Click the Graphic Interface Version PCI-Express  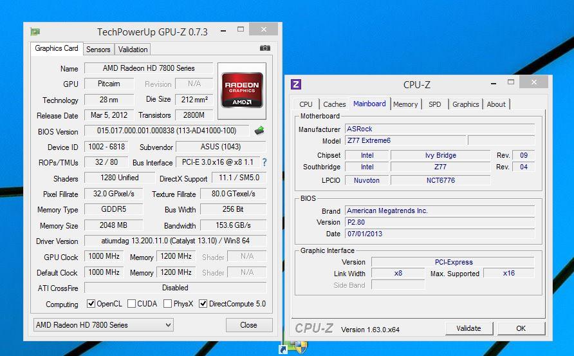453,262
